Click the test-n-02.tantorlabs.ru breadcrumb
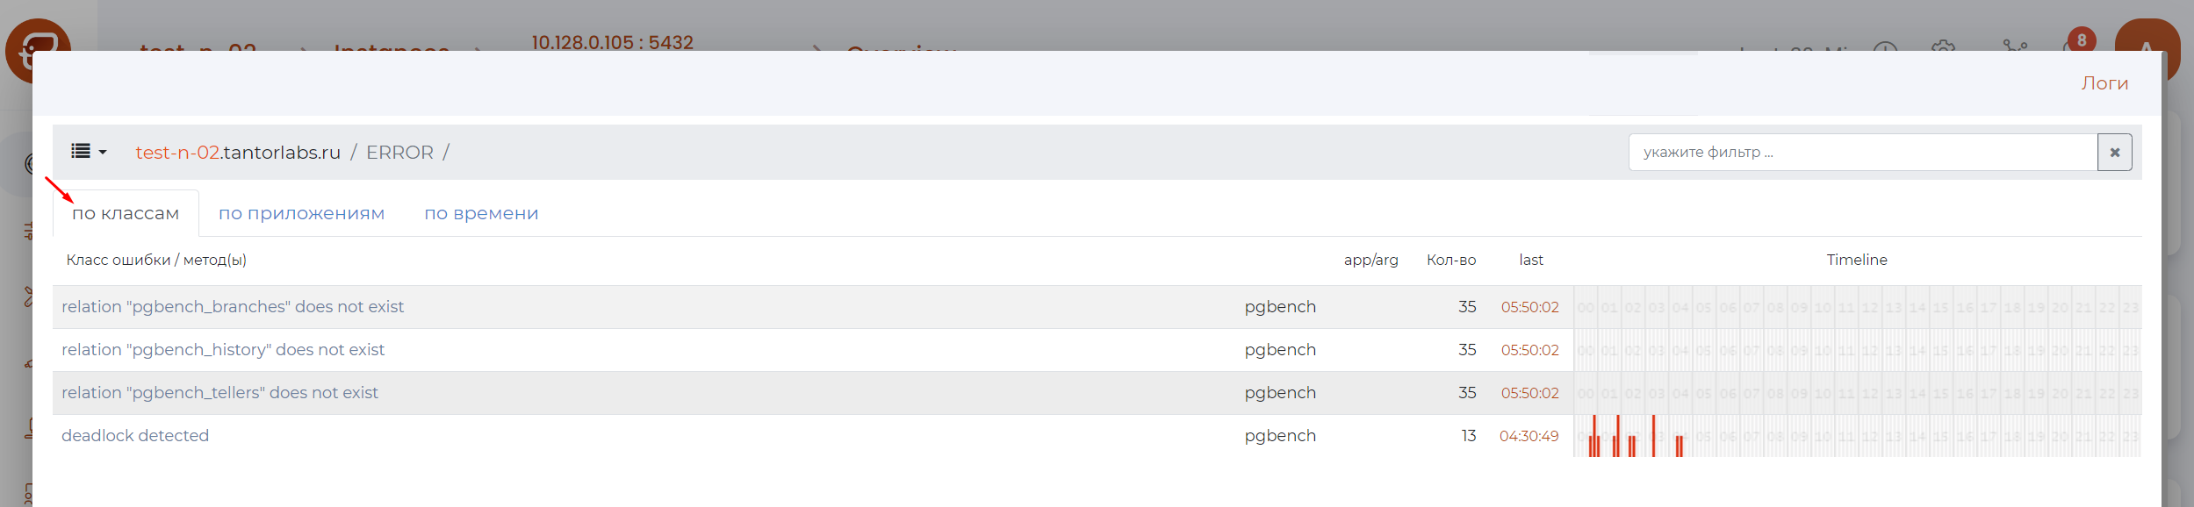Image resolution: width=2194 pixels, height=507 pixels. [238, 153]
